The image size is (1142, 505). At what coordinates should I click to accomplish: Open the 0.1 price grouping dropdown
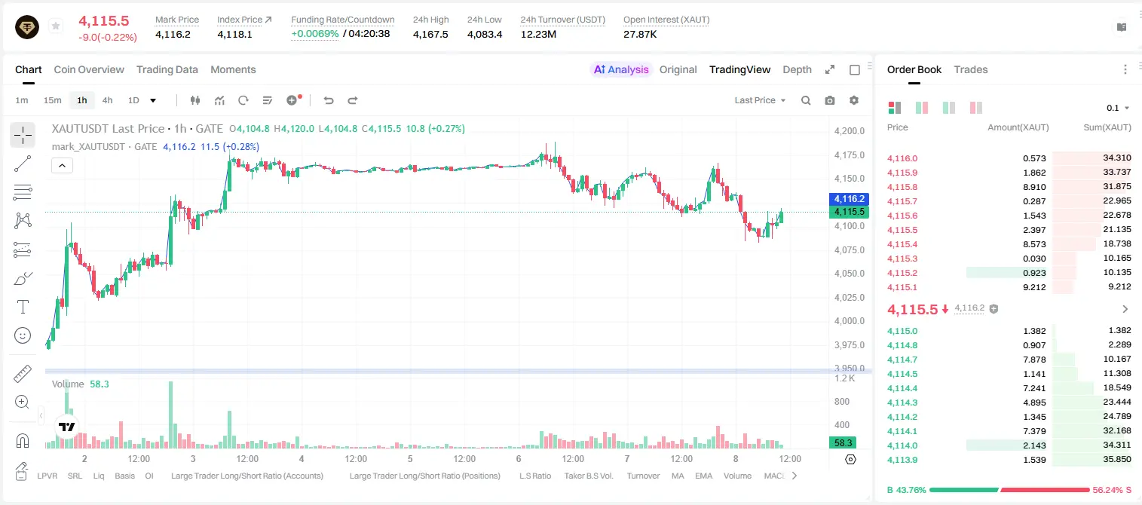pos(1118,108)
